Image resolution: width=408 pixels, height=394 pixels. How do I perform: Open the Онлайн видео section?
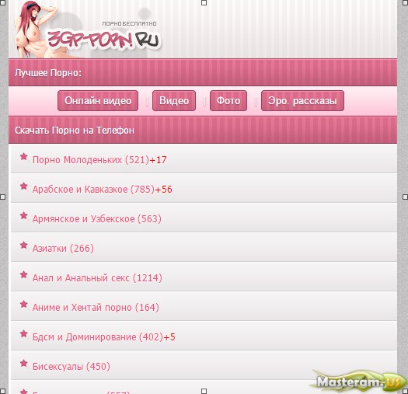(98, 101)
